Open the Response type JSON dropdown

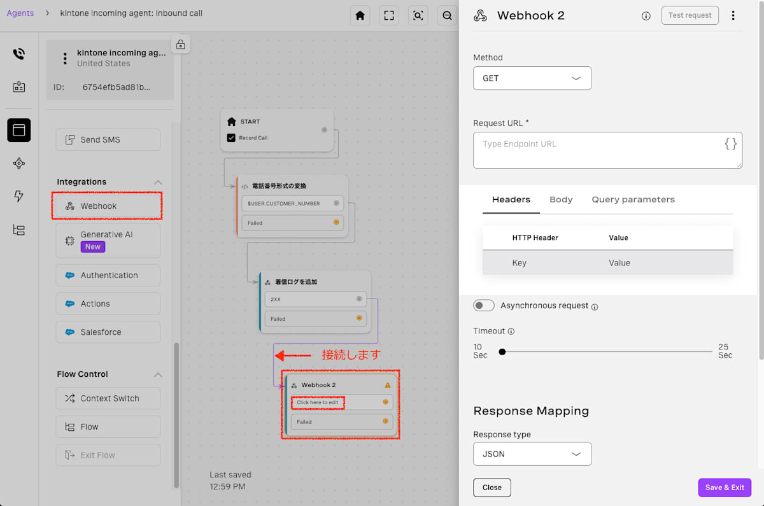point(532,454)
